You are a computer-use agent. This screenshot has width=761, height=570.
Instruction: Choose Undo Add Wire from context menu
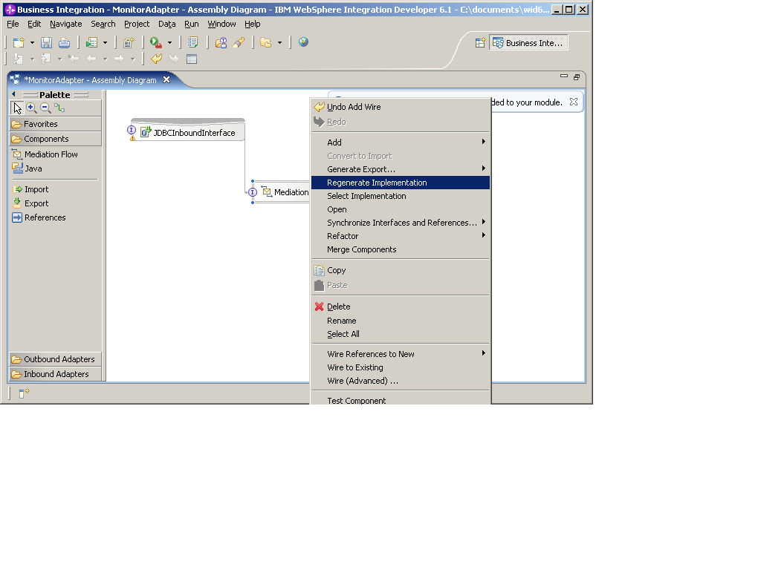click(x=401, y=107)
